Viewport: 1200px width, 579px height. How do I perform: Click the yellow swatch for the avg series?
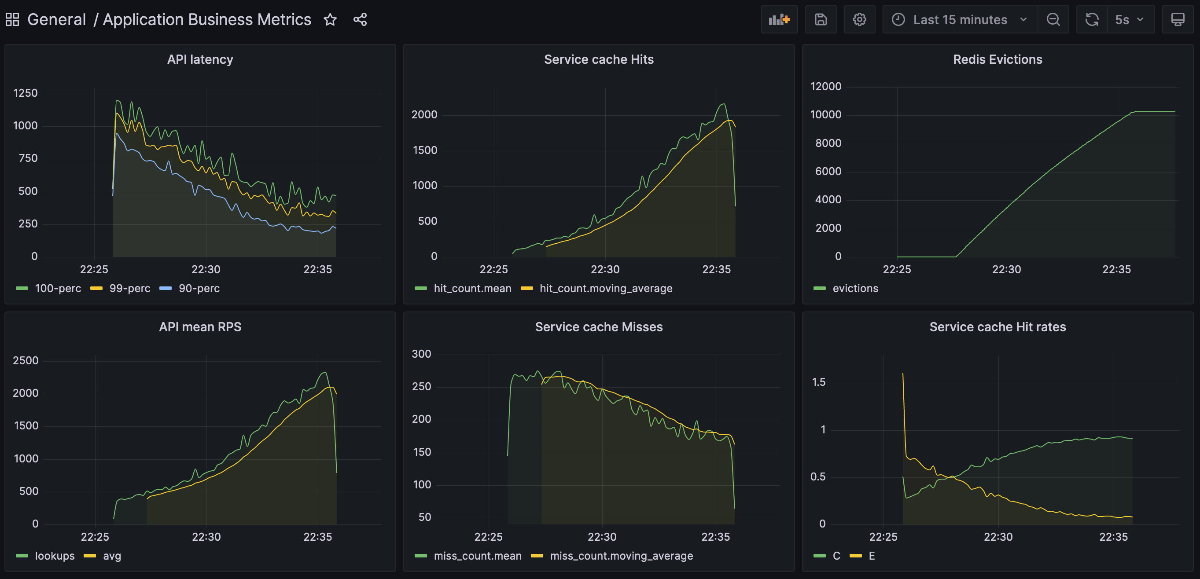[89, 556]
